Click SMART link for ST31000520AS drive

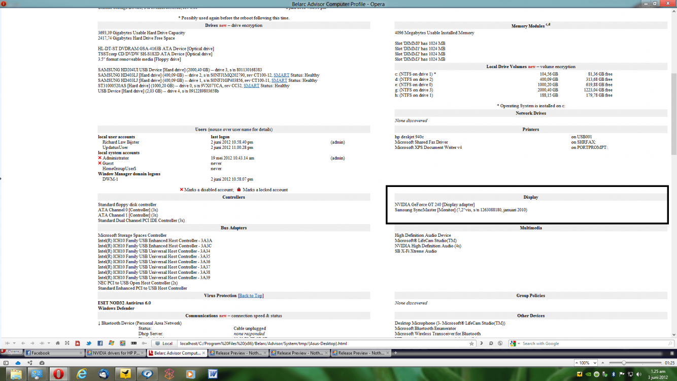pos(251,86)
